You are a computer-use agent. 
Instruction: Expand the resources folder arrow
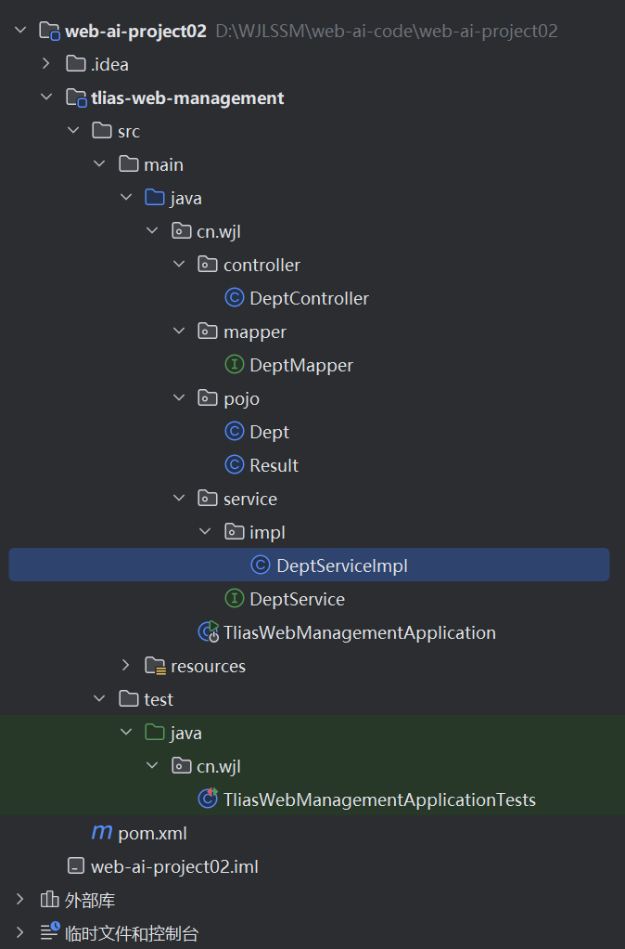(x=126, y=665)
